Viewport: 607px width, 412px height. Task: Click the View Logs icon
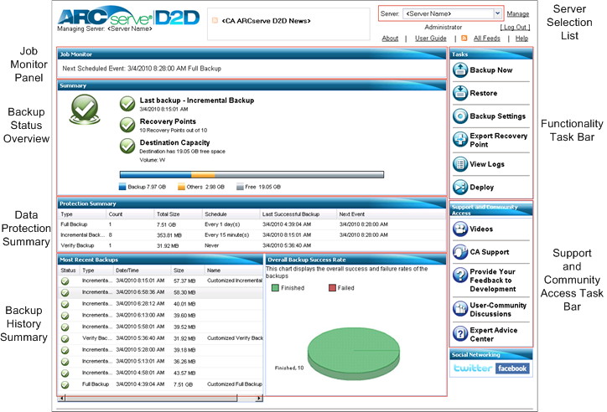click(460, 164)
